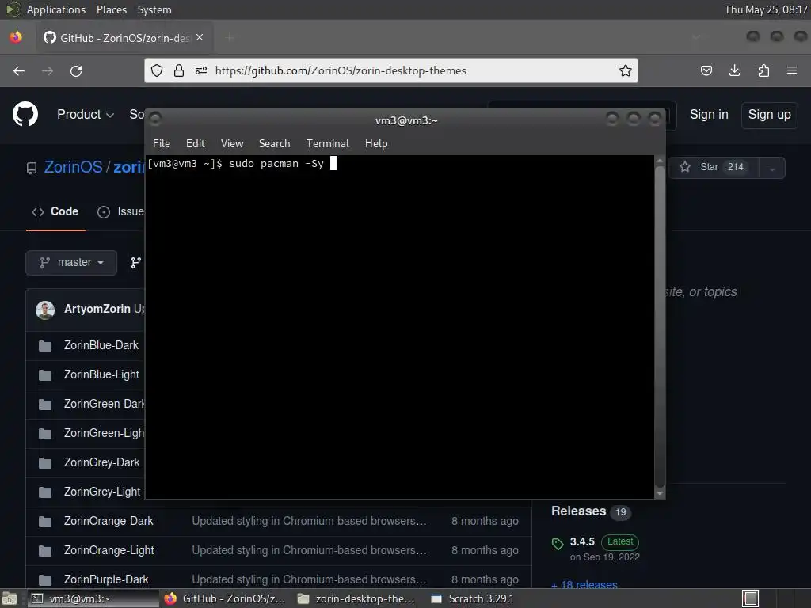Open the ZorinOS organization link
The height and width of the screenshot is (608, 811).
coord(73,167)
